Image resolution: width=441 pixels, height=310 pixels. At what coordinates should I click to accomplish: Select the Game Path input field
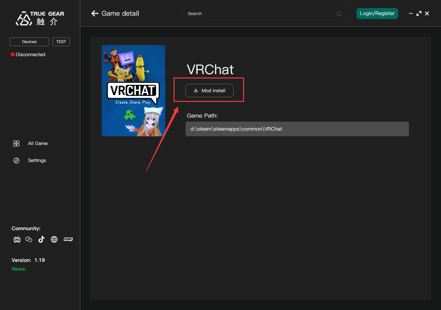coord(297,129)
